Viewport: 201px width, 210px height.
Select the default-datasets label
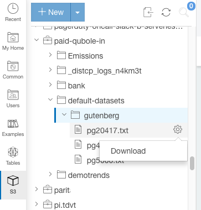[96, 101]
